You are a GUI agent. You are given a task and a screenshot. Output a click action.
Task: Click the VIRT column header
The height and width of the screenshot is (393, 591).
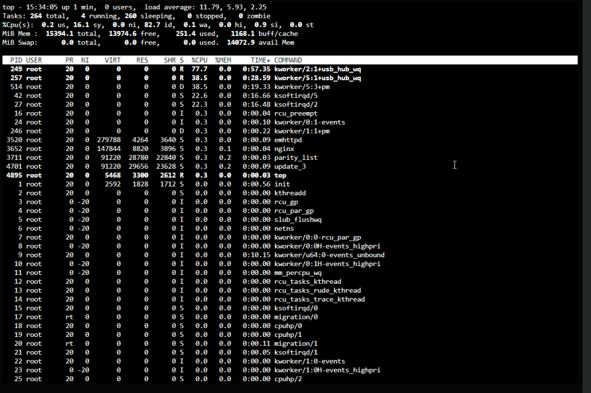(113, 60)
